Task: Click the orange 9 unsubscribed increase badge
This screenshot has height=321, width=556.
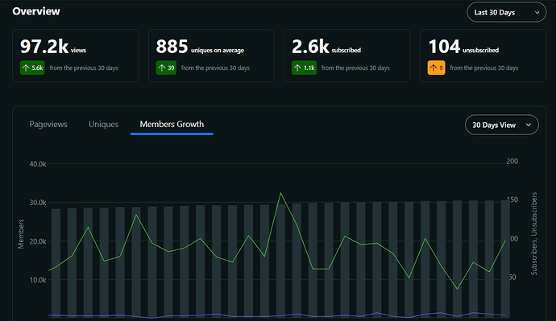Action: (x=437, y=68)
